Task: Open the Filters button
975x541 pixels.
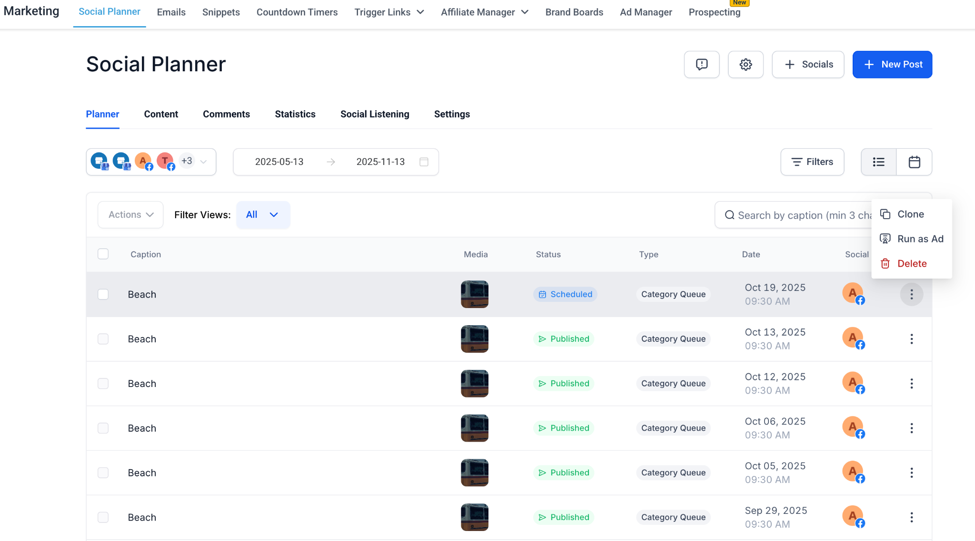Action: 812,162
